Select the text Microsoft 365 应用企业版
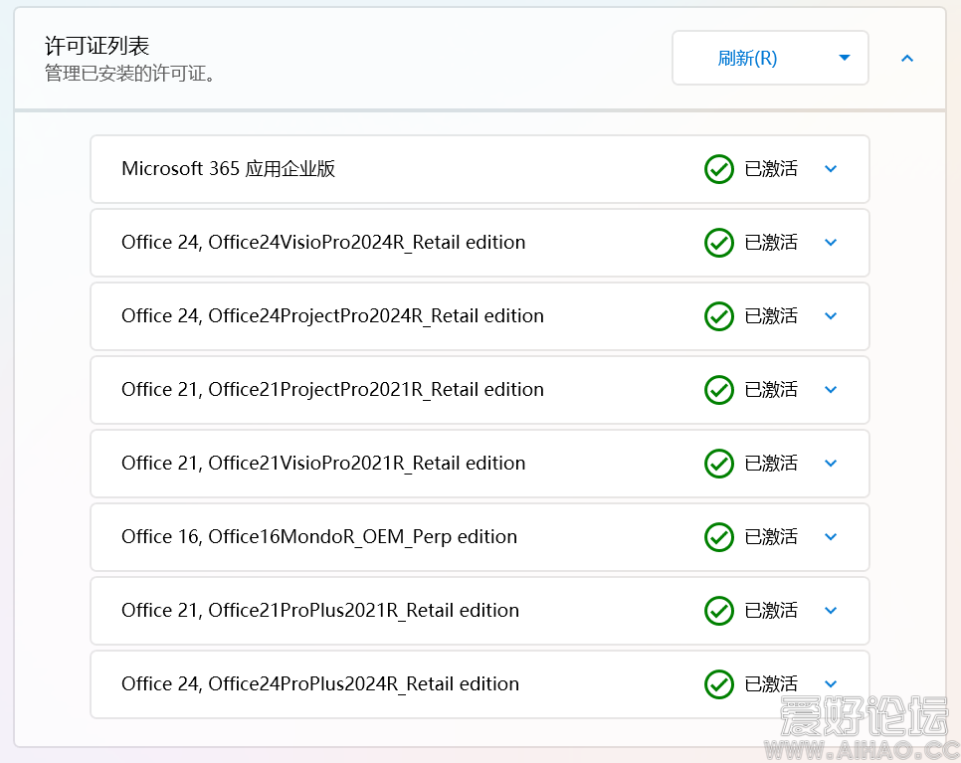Viewport: 961px width, 763px height. [x=228, y=168]
